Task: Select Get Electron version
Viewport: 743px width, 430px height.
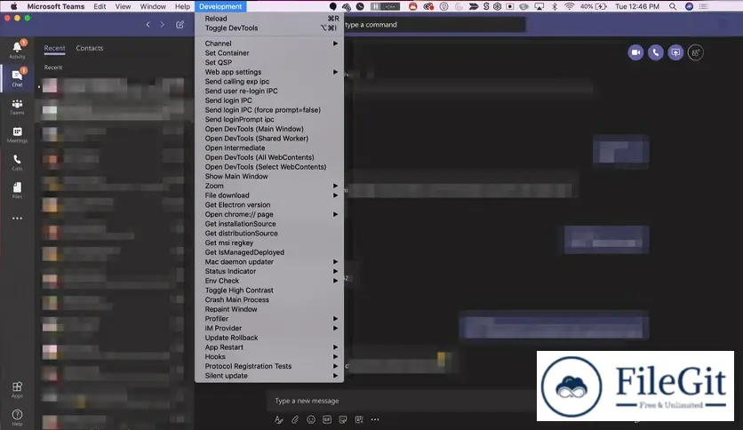Action: 269,205
